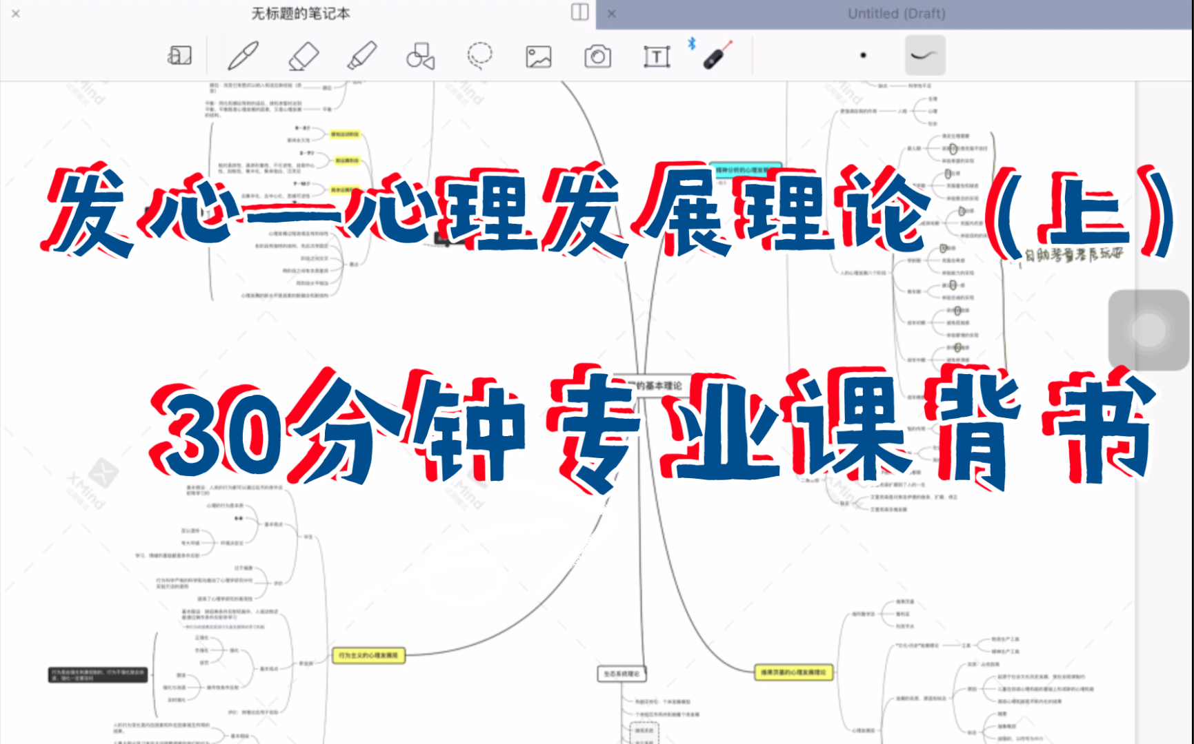Close the 无标题的笔记本 tab
The width and height of the screenshot is (1194, 744).
[x=16, y=13]
